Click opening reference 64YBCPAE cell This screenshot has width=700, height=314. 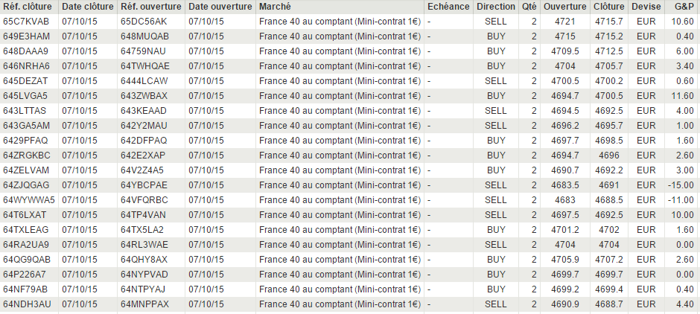pyautogui.click(x=144, y=185)
